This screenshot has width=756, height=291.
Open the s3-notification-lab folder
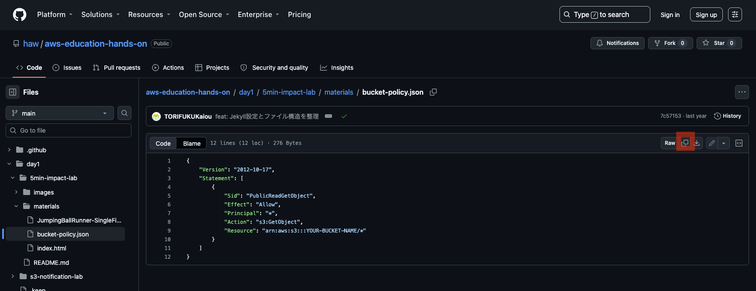coord(56,277)
